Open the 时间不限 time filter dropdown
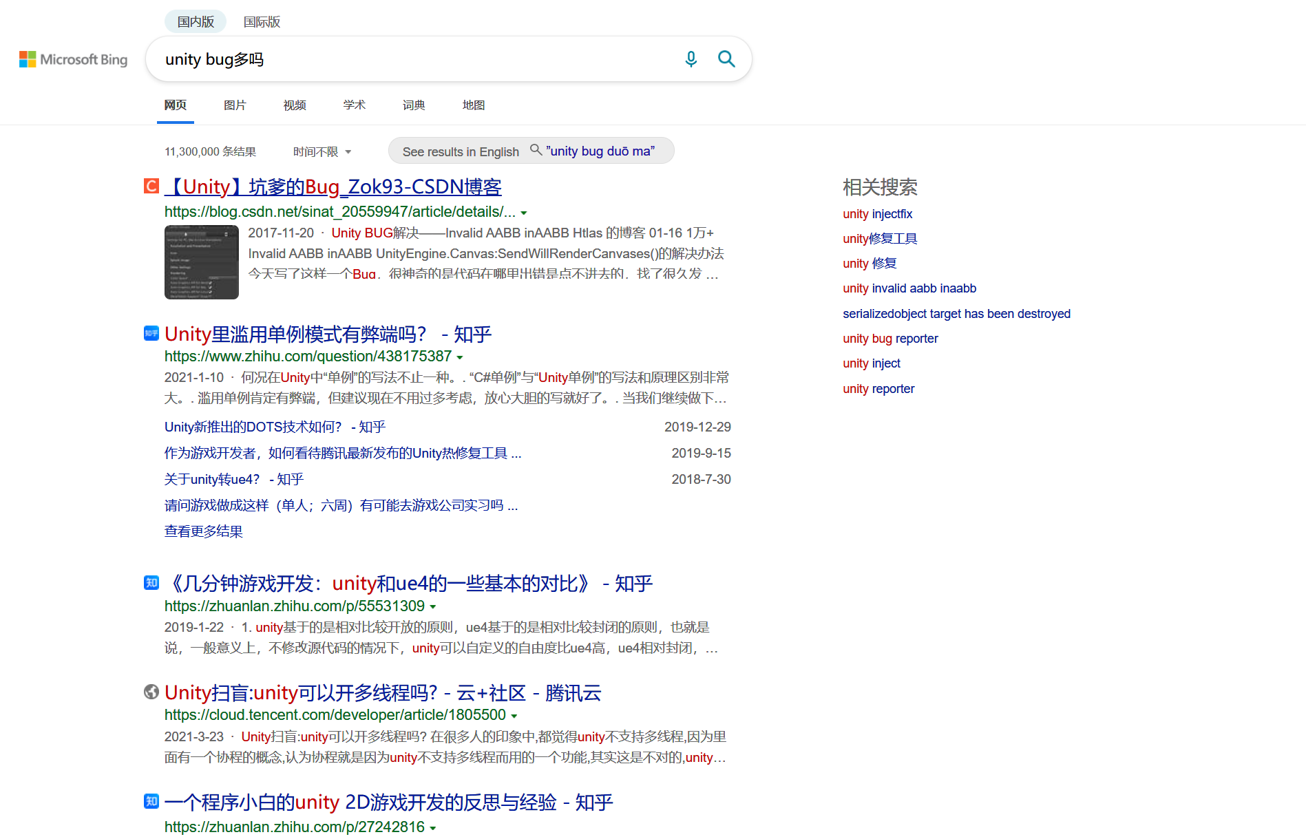 pos(322,151)
